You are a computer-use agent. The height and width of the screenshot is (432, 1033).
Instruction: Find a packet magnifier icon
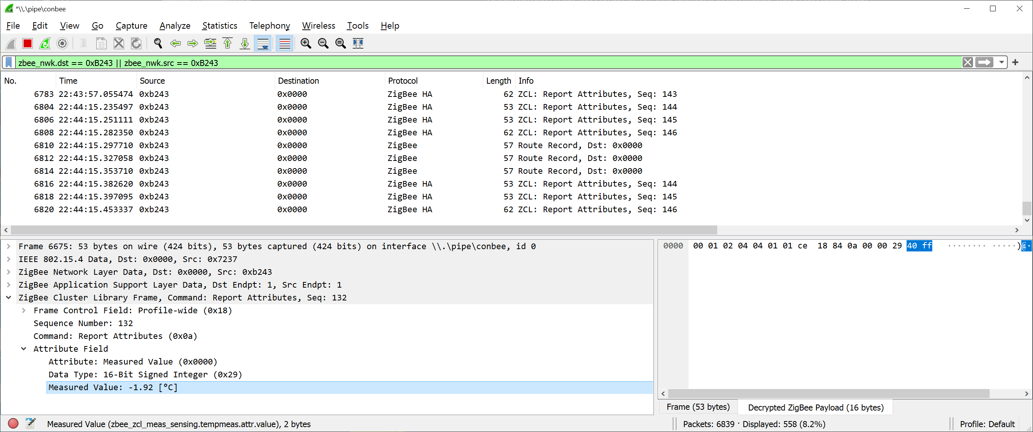(158, 43)
